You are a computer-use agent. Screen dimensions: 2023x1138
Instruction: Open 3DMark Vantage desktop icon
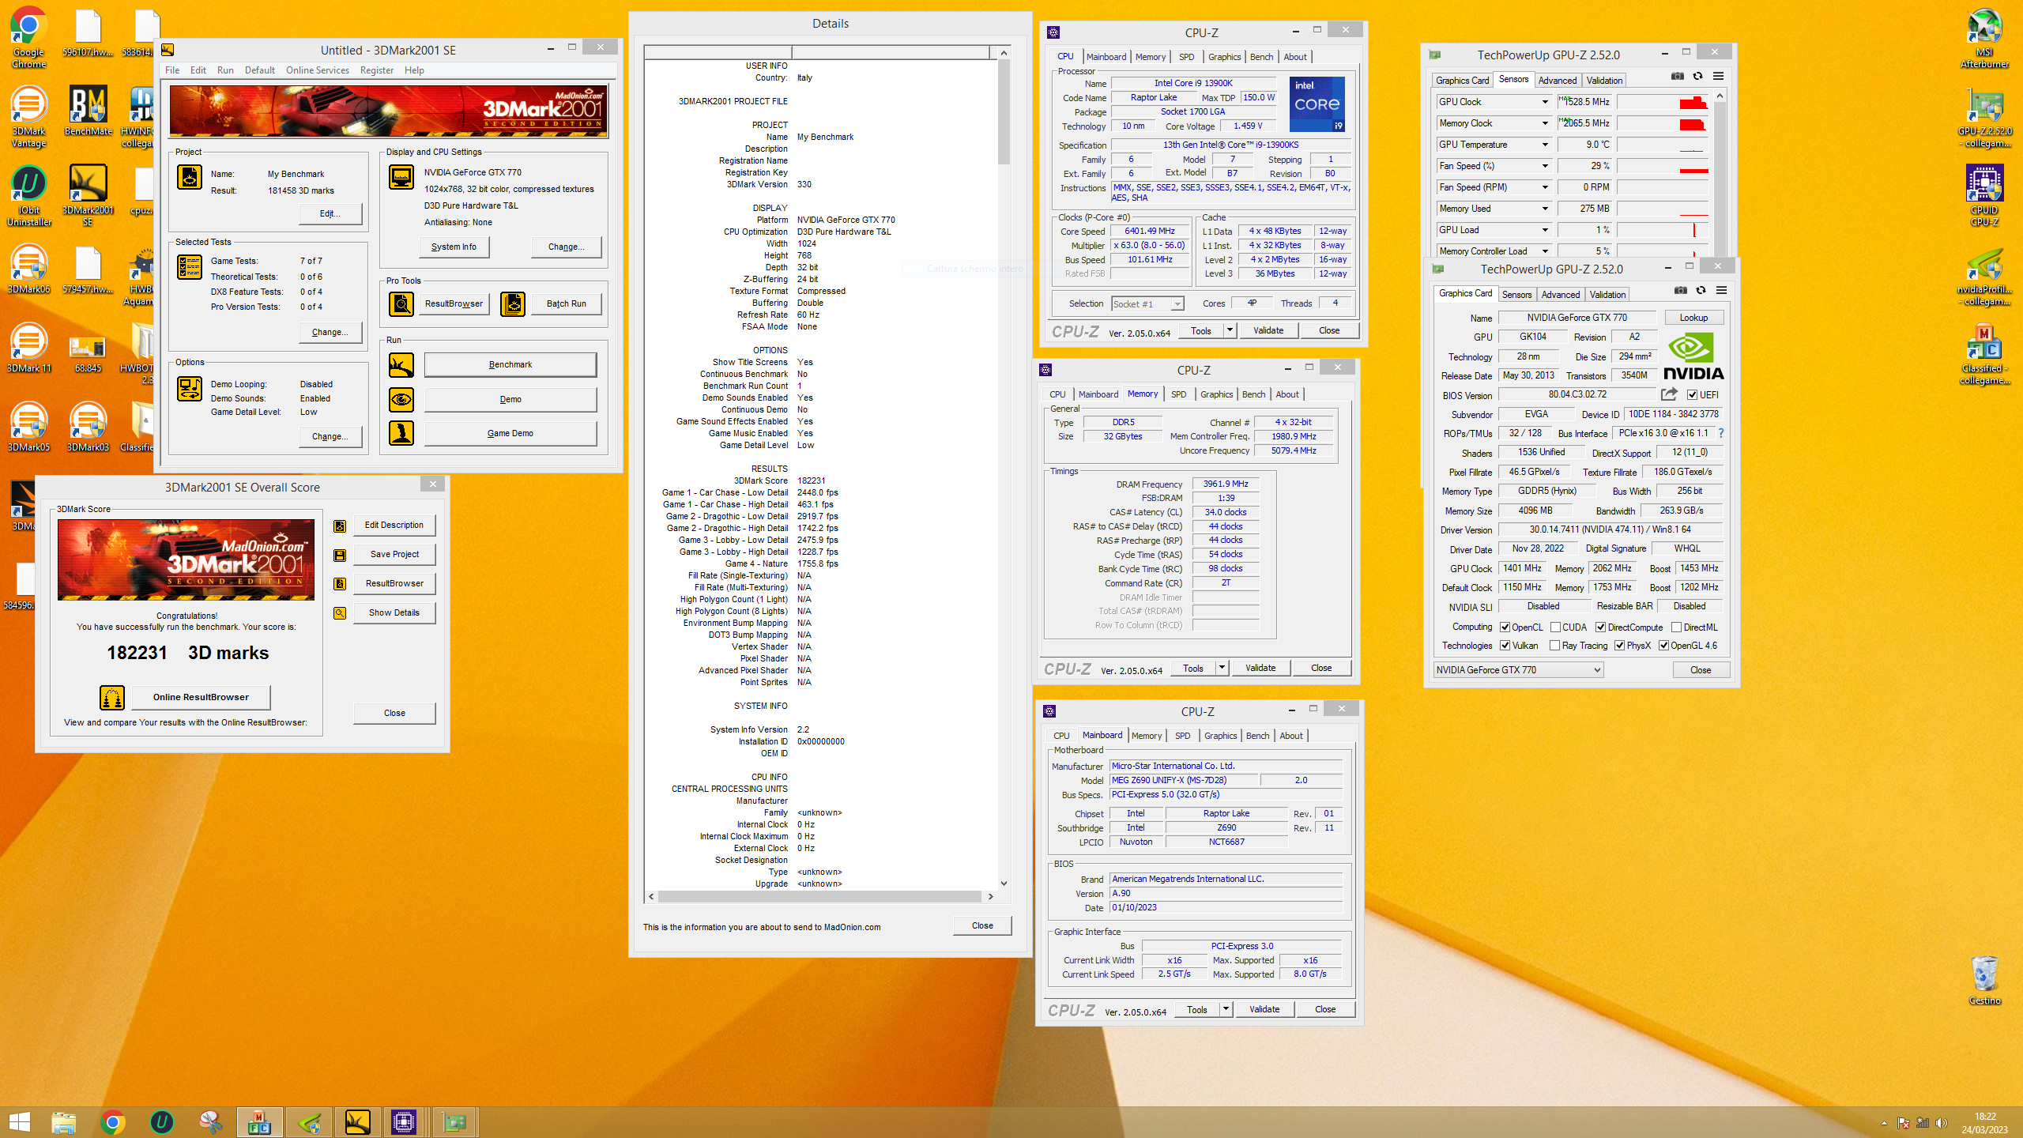click(28, 117)
